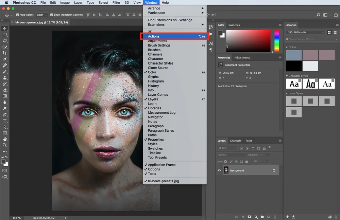Choose Actions from the Window menu
This screenshot has width=340, height=220.
[x=175, y=36]
